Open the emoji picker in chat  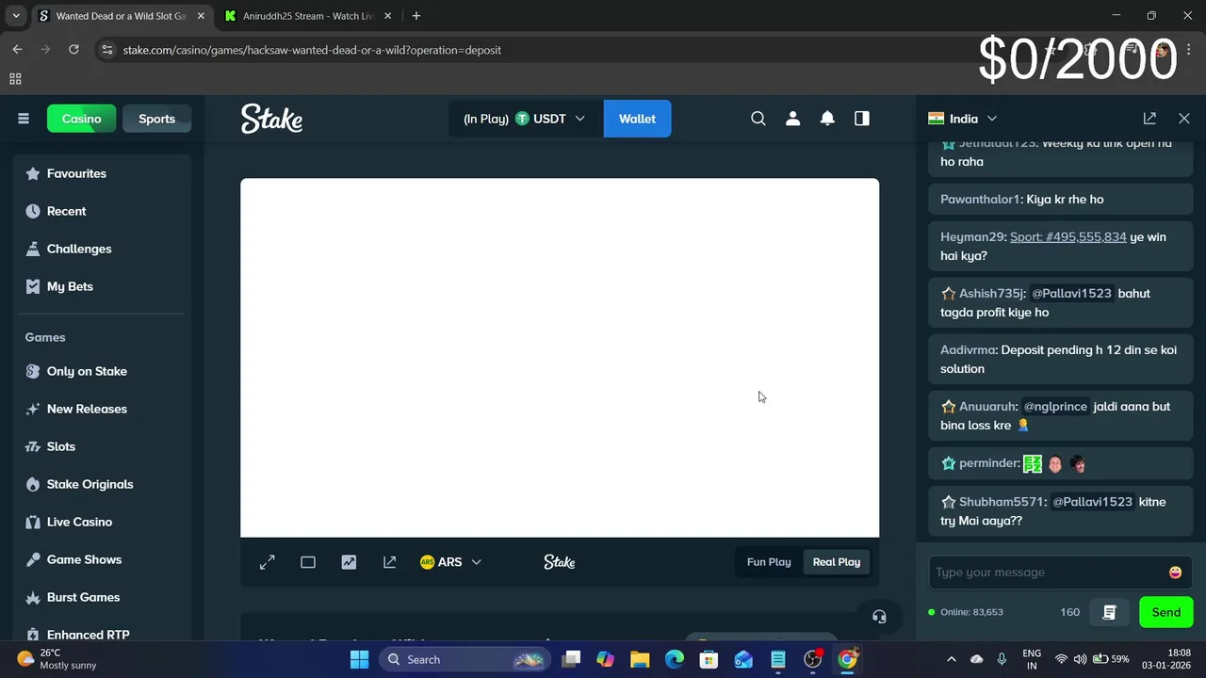(x=1175, y=573)
